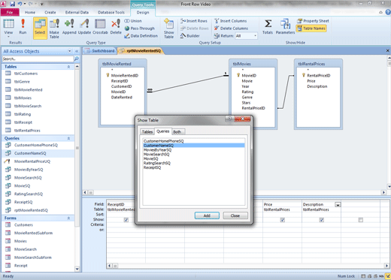Viewport: 391px width, 280px height.
Task: Select Union query option
Action: (133, 21)
